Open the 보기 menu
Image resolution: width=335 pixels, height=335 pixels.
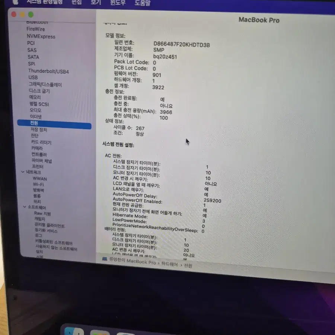[x=96, y=2]
